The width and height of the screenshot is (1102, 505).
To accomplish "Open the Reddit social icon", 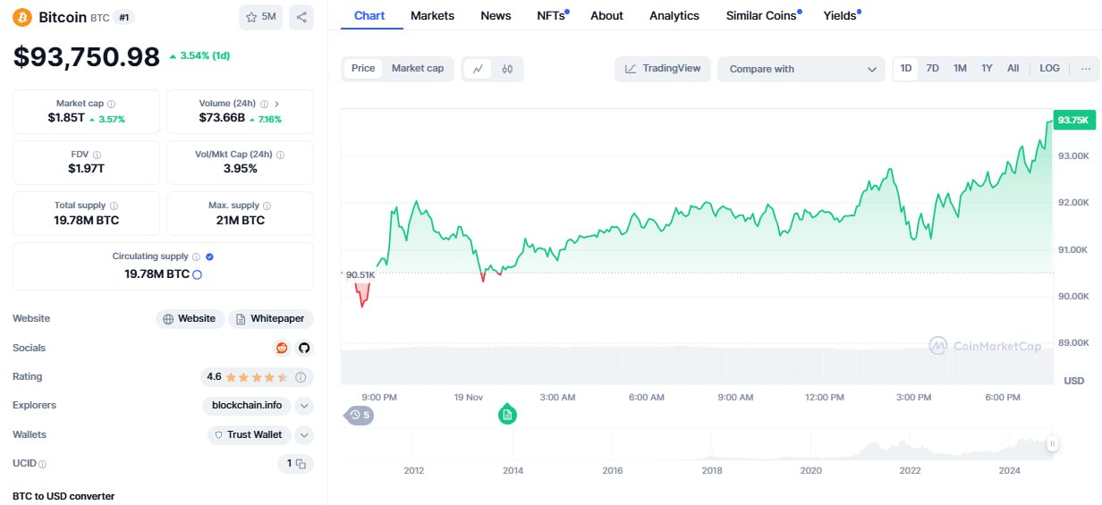I will [282, 348].
